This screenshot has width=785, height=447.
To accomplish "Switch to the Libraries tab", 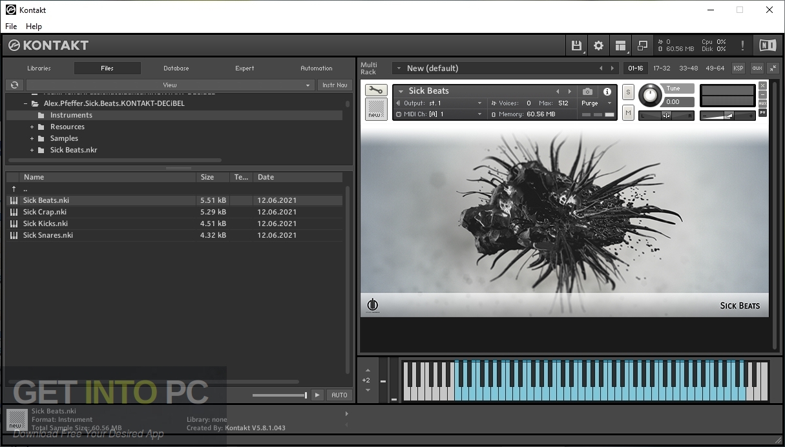I will [39, 68].
